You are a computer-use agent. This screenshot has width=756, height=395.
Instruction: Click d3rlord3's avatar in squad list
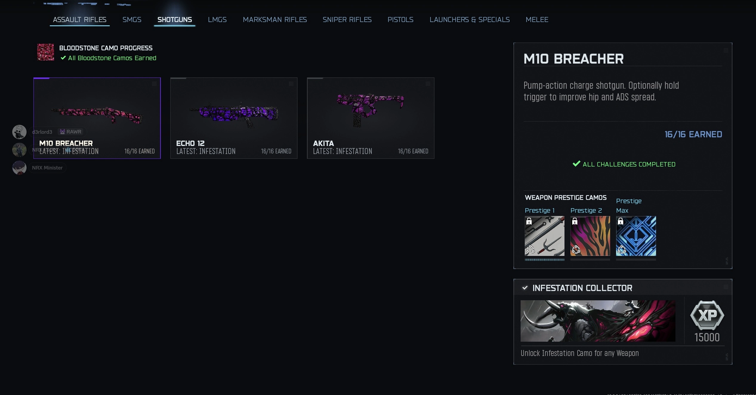(19, 132)
